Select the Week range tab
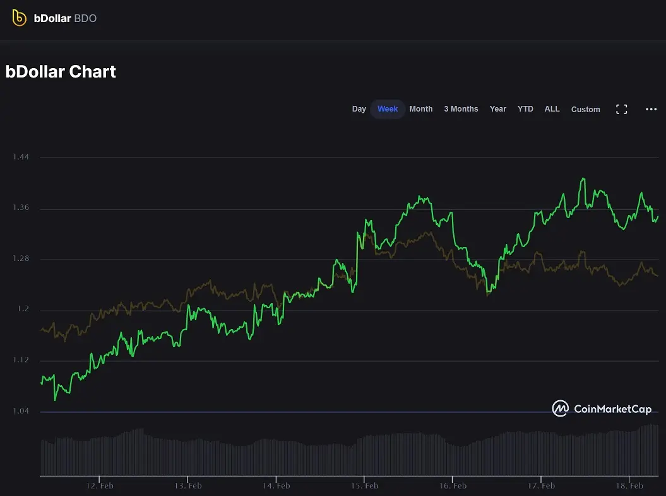Viewport: 666px width, 496px height. pos(388,109)
